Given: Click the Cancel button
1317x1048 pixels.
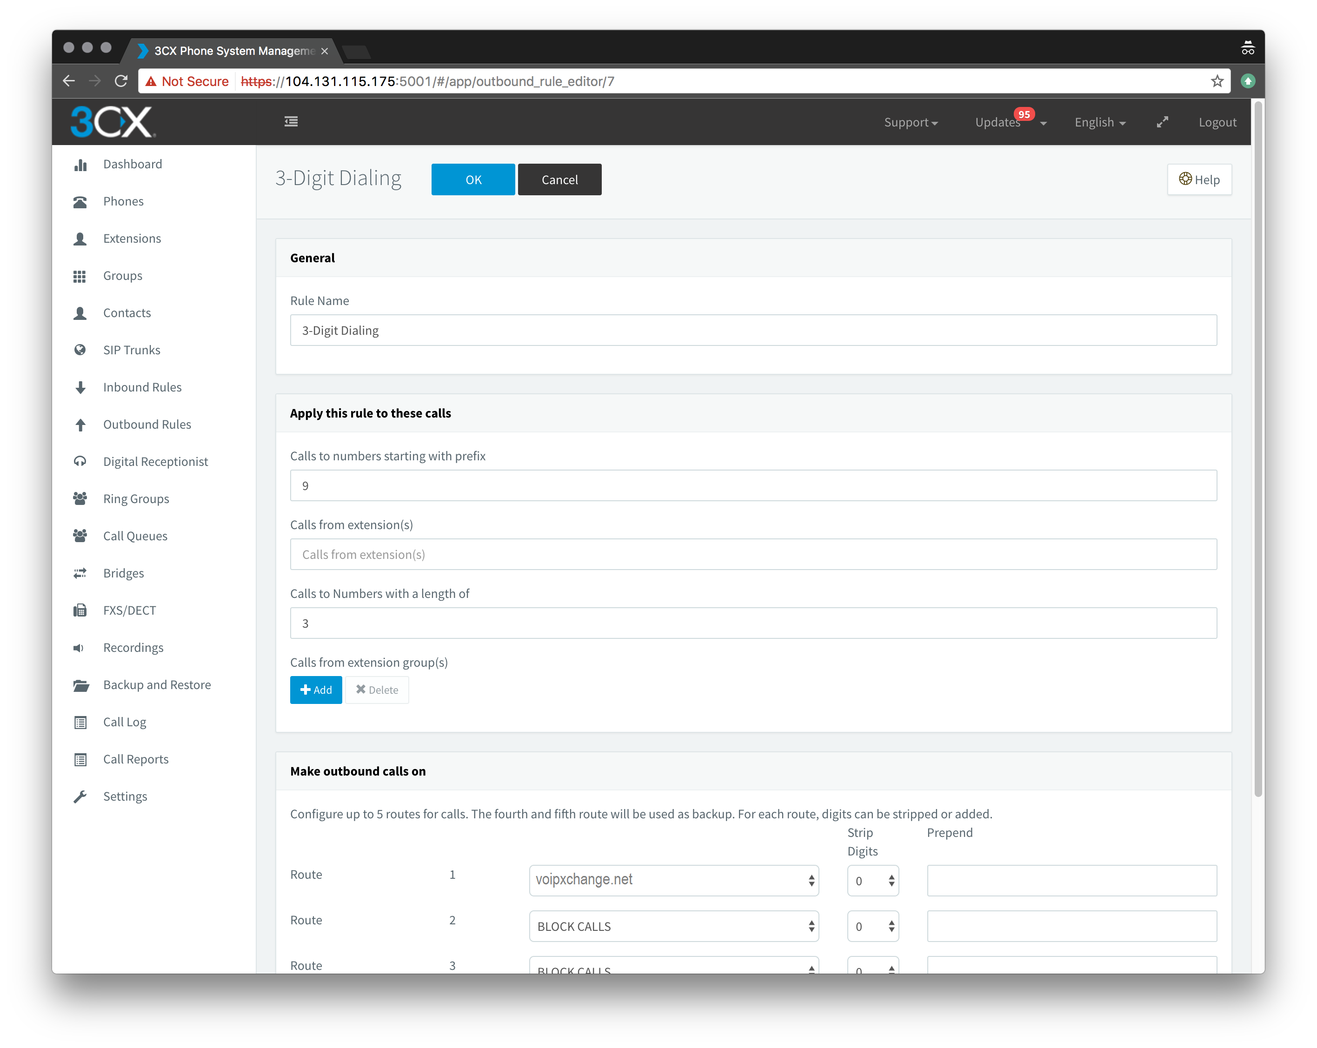Looking at the screenshot, I should tap(559, 179).
